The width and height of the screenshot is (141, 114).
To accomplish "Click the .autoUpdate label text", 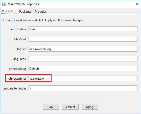I will pyautogui.click(x=18, y=29).
